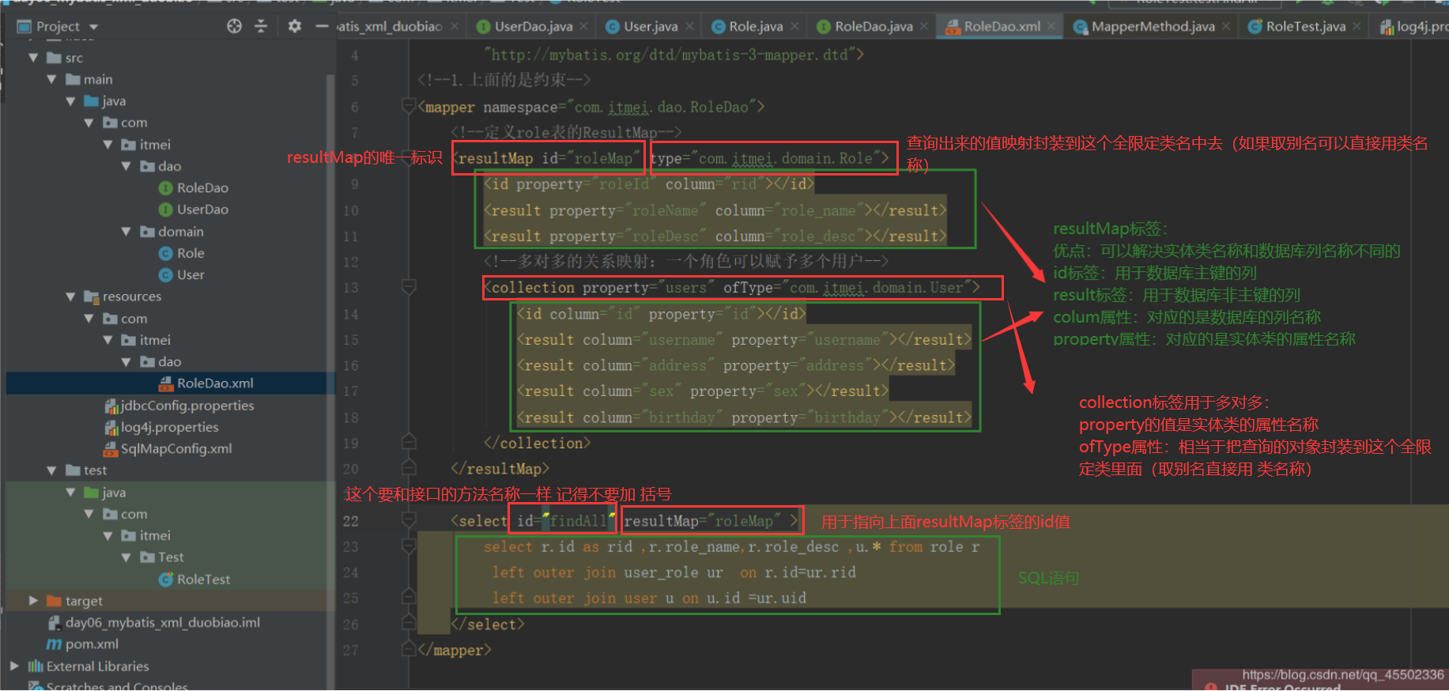Close the User.java tab
Viewport: 1449px width, 691px height.
pyautogui.click(x=689, y=26)
